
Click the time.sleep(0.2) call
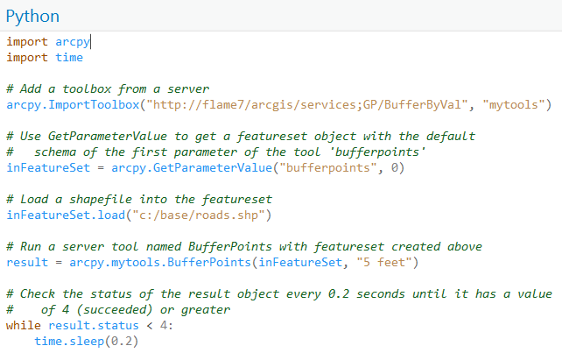(x=87, y=341)
